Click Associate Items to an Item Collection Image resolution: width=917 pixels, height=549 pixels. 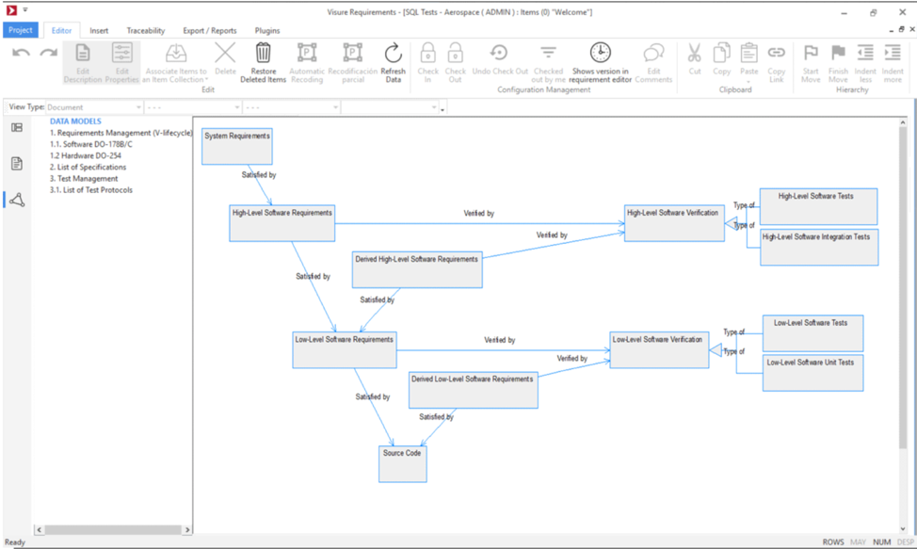(x=175, y=62)
